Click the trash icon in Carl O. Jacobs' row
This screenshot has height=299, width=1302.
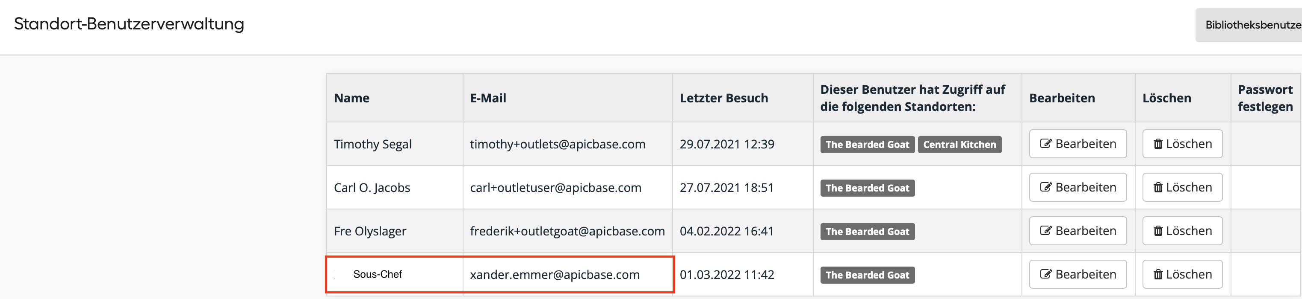1158,187
